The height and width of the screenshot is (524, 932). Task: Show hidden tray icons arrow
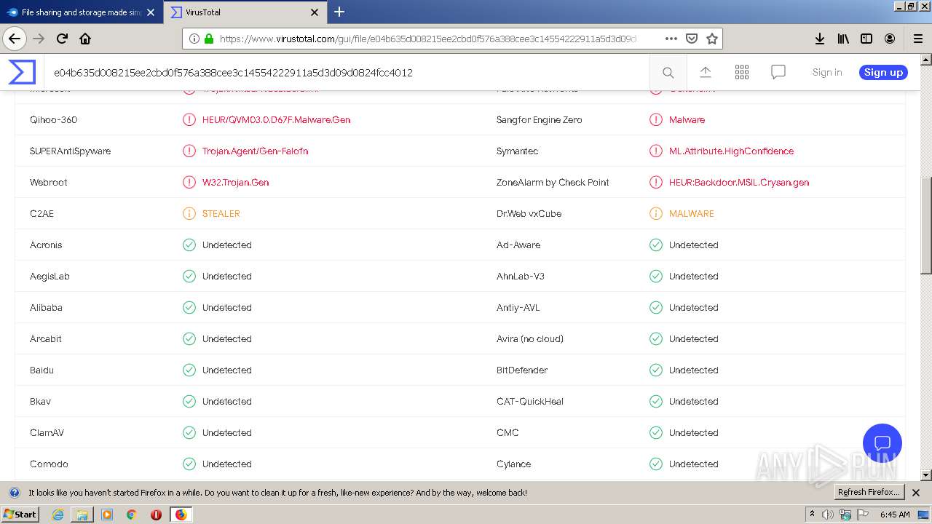pos(812,515)
